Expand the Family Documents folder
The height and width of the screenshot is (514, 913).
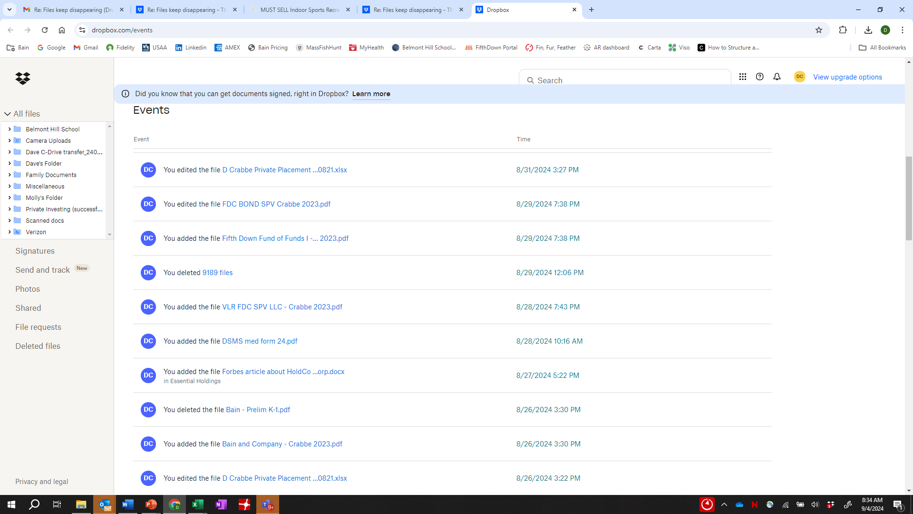click(x=10, y=175)
